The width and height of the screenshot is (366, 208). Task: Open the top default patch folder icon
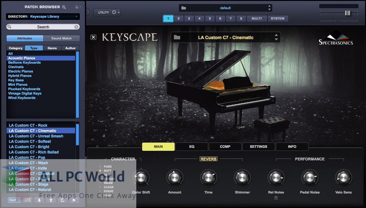[x=184, y=8]
